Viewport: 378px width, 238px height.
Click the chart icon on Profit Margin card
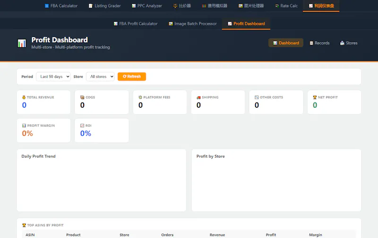[x=24, y=126]
